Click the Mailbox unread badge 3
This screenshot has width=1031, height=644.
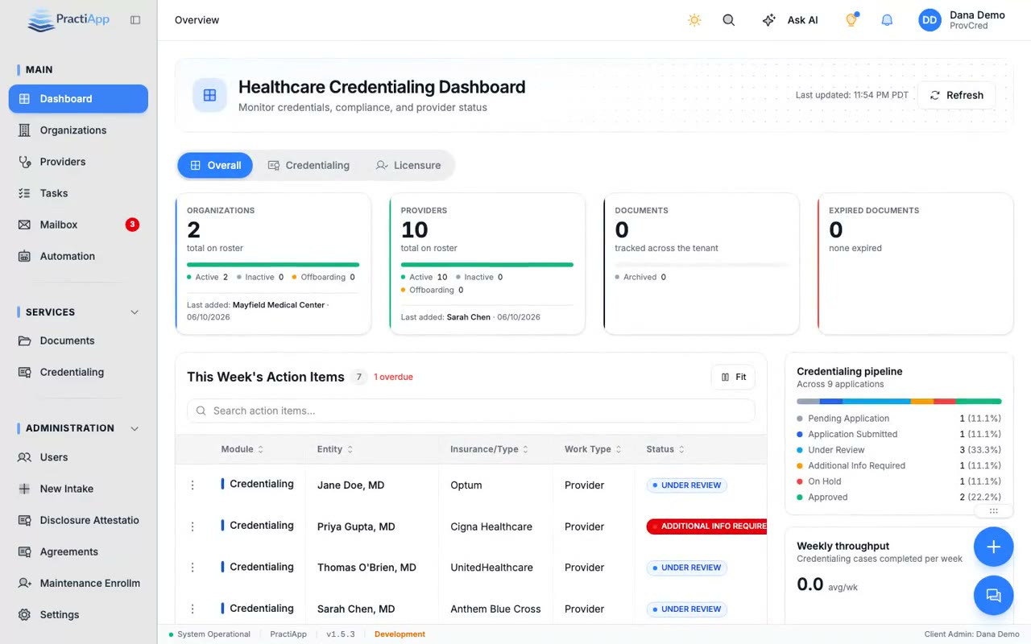(132, 225)
